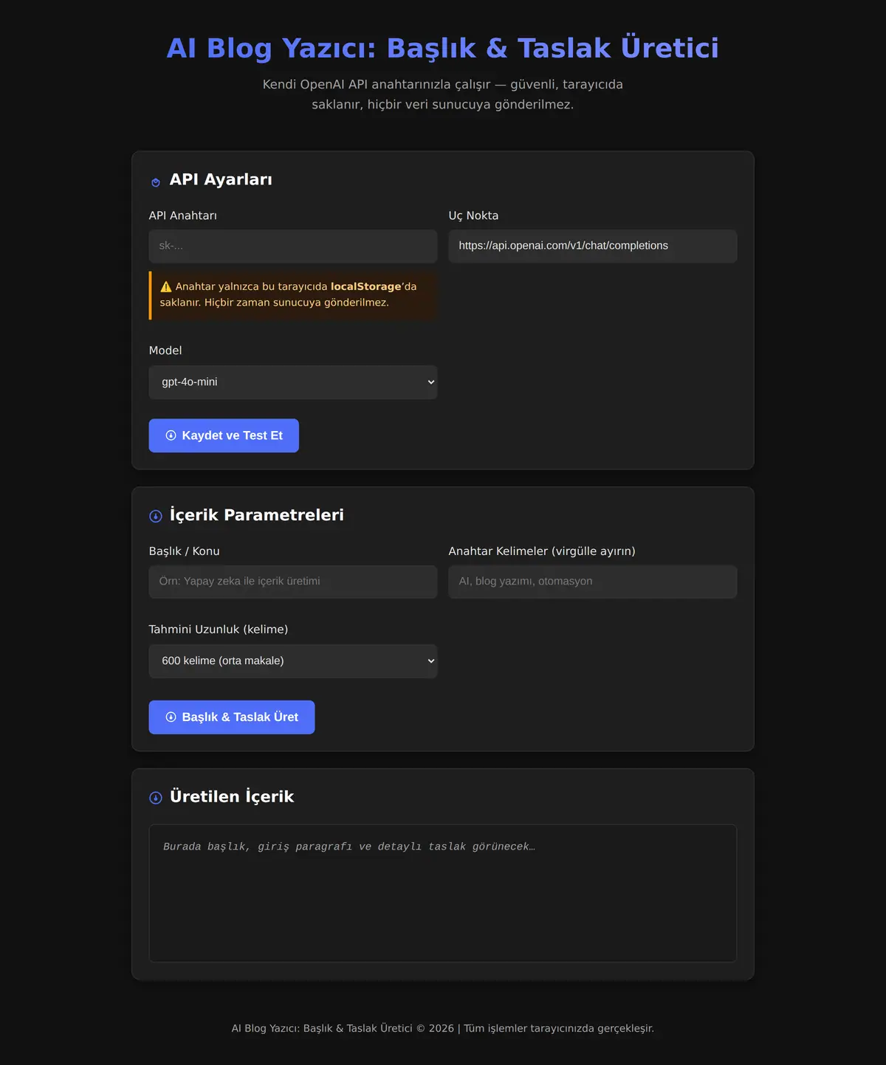Click the Başlık / Konu label
This screenshot has width=886, height=1065.
[x=185, y=551]
